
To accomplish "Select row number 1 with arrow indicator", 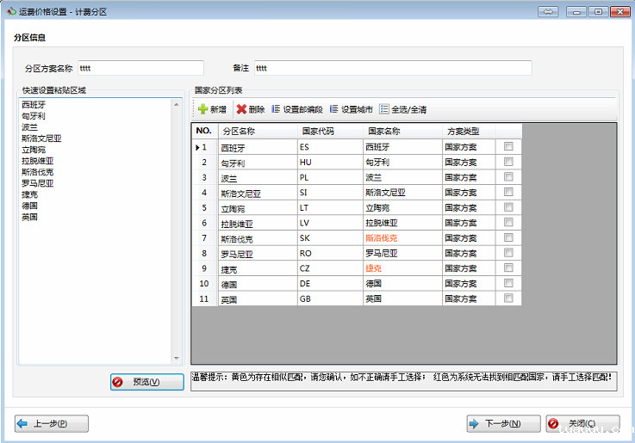I will pyautogui.click(x=205, y=147).
